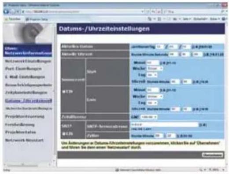This screenshot has height=174, width=229.
Task: Click the day field of Aktuelles Datum
Action: 186,47
